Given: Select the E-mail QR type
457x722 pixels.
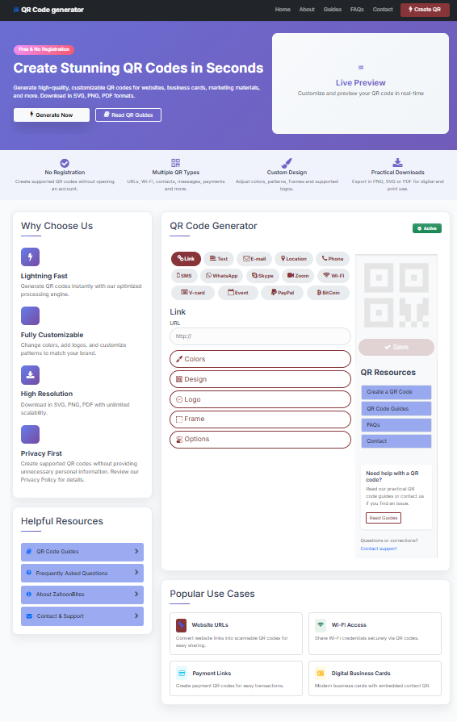Looking at the screenshot, I should pos(254,259).
